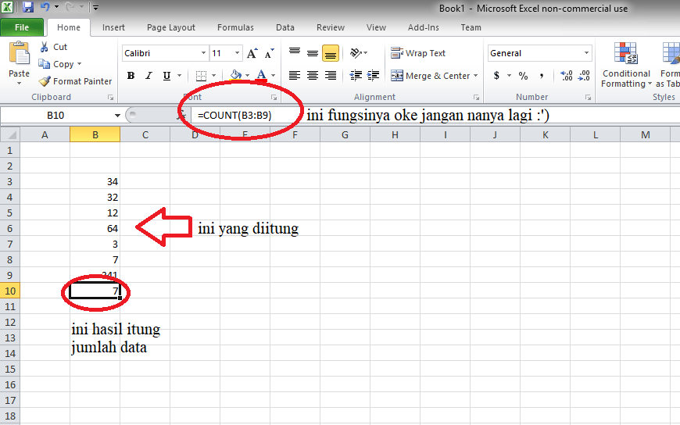This screenshot has height=425, width=680.
Task: Select row 15 header
Action: pos(10,369)
